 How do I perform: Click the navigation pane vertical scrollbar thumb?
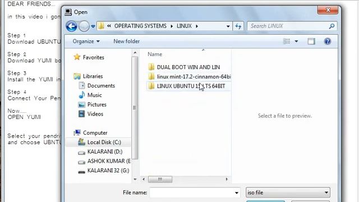135,108
